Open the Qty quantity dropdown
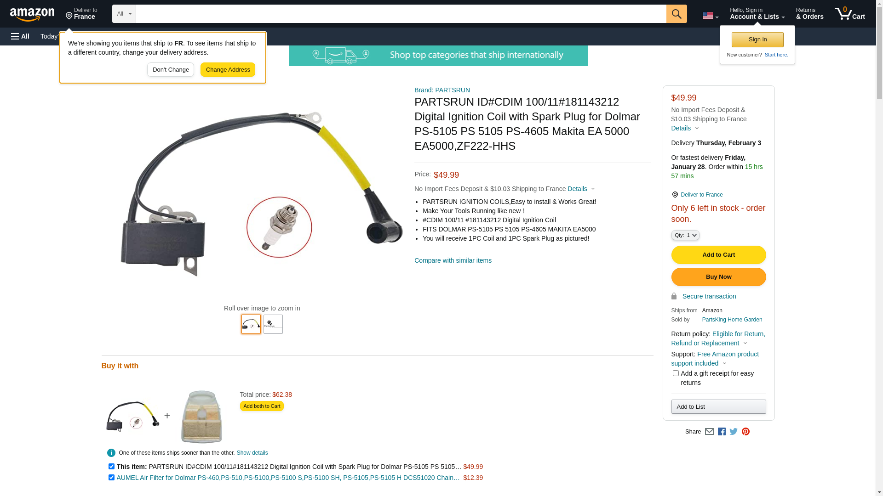This screenshot has height=496, width=883. pyautogui.click(x=685, y=235)
